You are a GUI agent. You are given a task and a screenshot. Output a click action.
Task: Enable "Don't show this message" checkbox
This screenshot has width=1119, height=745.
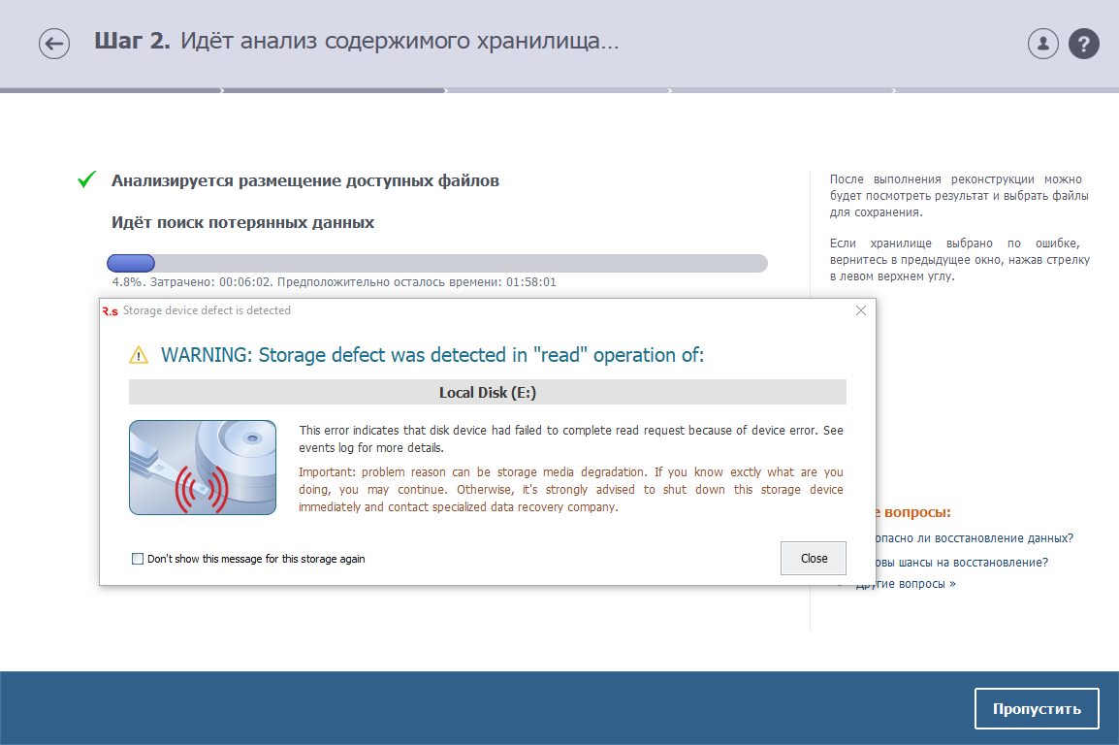tap(137, 559)
